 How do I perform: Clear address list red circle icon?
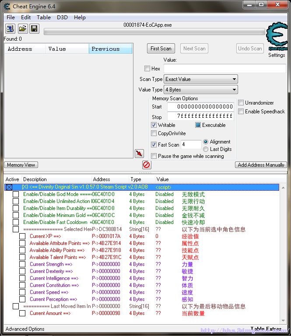click(x=147, y=165)
